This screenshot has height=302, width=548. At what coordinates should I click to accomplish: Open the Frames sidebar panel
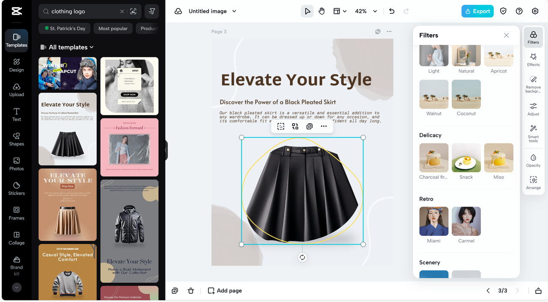coord(16,213)
